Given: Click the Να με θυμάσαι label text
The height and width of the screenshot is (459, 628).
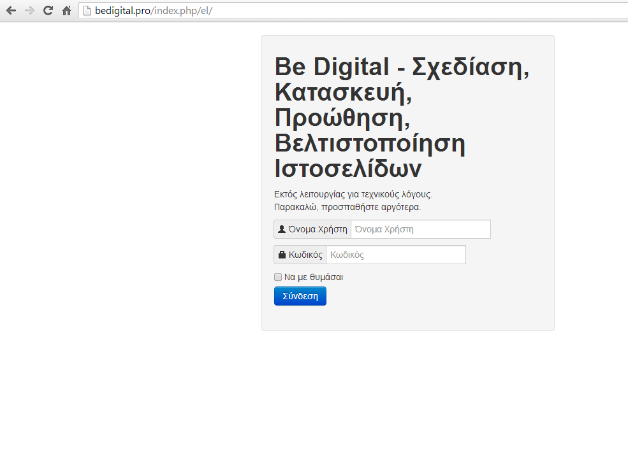Looking at the screenshot, I should coord(314,277).
